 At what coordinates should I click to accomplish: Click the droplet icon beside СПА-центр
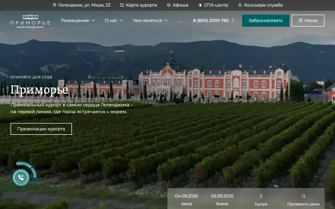click(x=200, y=5)
